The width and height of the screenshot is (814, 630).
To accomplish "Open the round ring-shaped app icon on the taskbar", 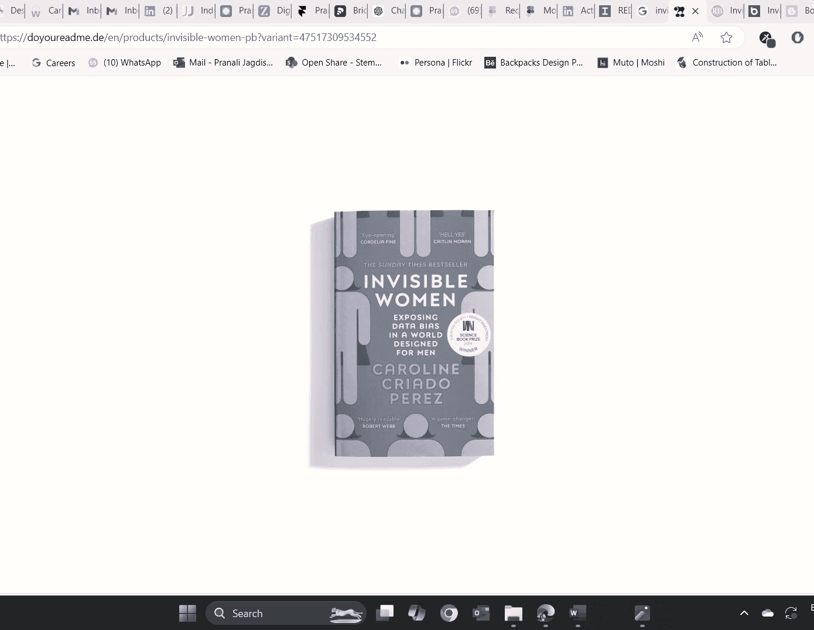I will point(449,613).
